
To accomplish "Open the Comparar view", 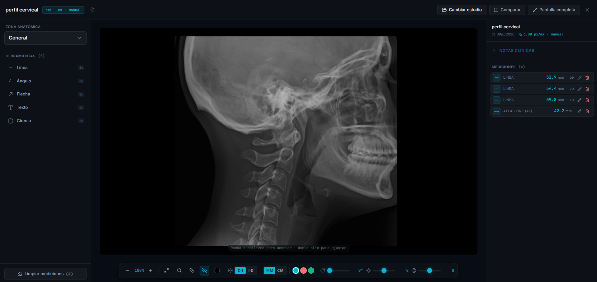I will [507, 10].
